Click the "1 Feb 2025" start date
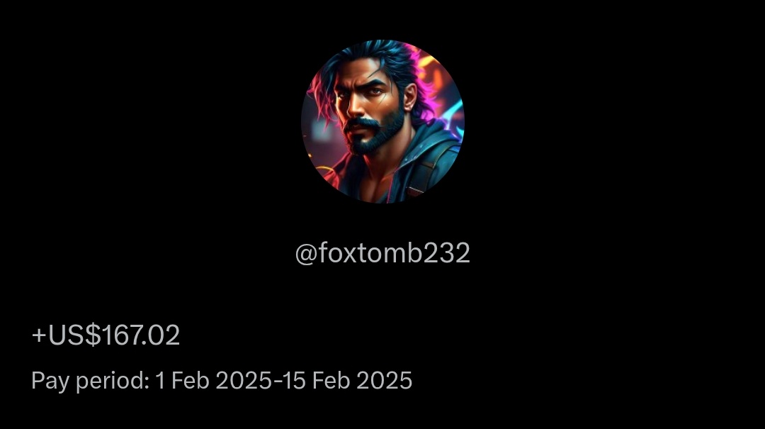Viewport: 765px width, 429px height. (213, 381)
